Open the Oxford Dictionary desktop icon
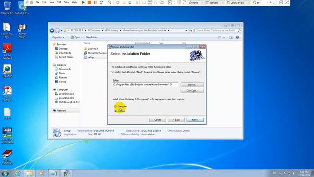Image resolution: width=314 pixels, height=177 pixels. (7, 157)
